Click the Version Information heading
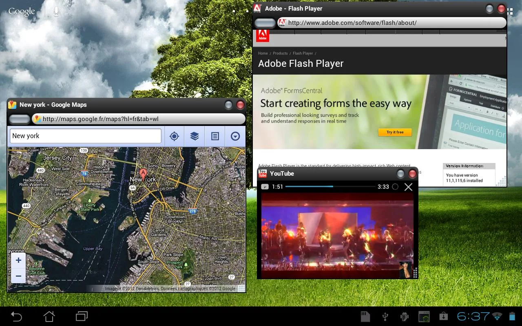This screenshot has width=522, height=326. (464, 166)
